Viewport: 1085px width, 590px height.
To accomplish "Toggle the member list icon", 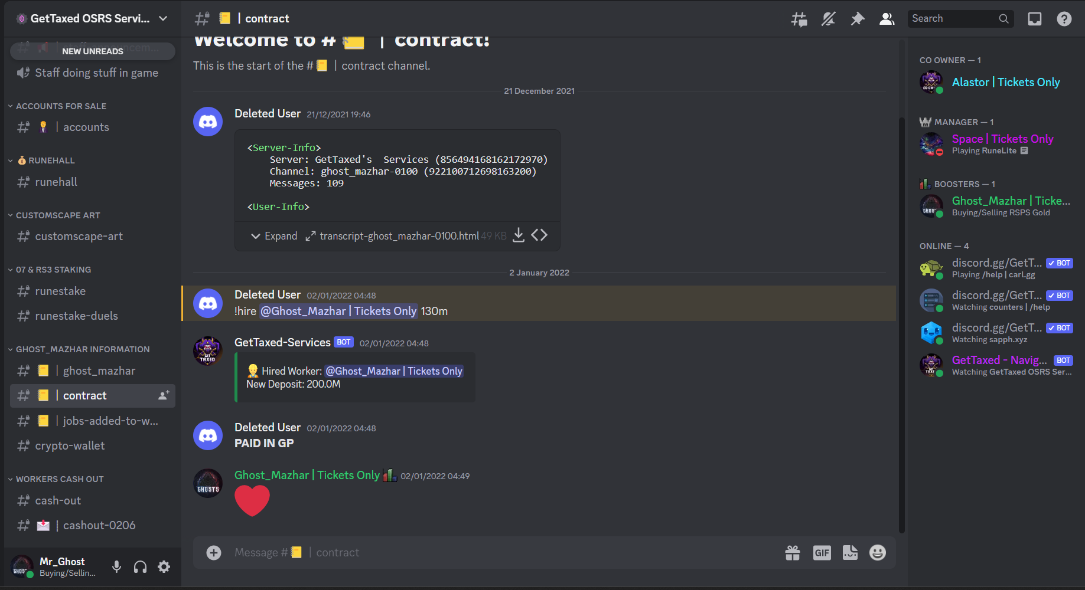I will tap(887, 19).
